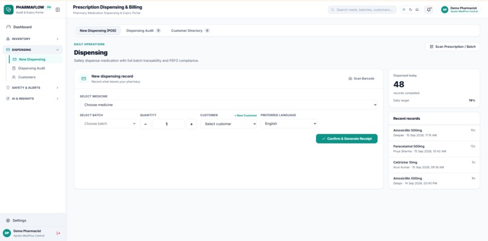Open New Dispensing in sidebar

tap(36, 59)
